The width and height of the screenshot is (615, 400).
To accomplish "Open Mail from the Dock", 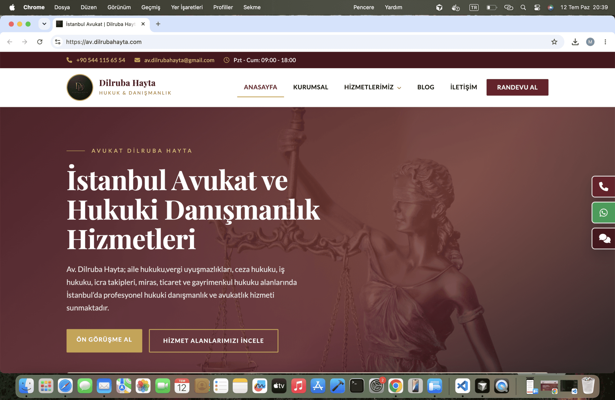I will point(104,386).
